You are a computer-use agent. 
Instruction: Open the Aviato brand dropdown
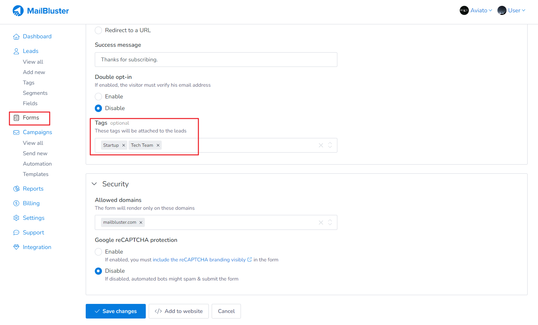tap(476, 10)
